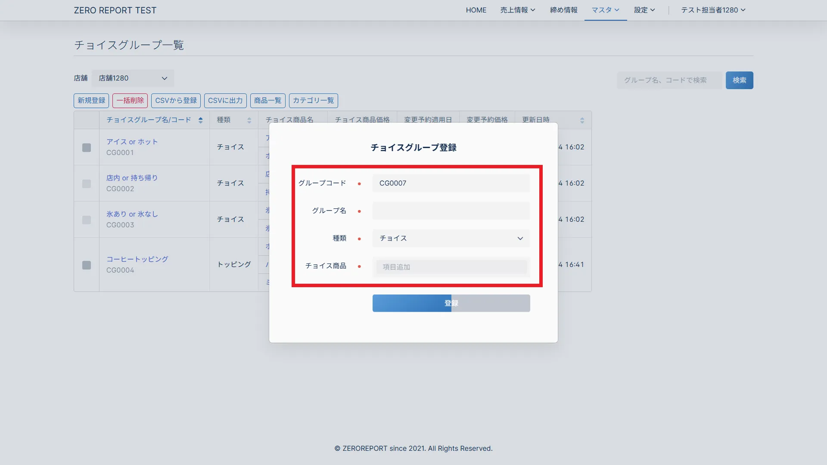Tick checkbox for アイス or ホット row

point(87,148)
